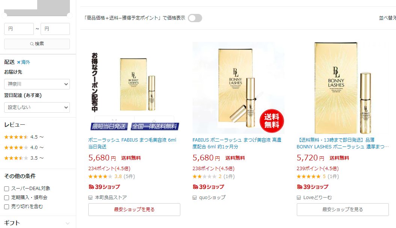Click the 39ショップ truck icon under quoショップ product

click(195, 187)
